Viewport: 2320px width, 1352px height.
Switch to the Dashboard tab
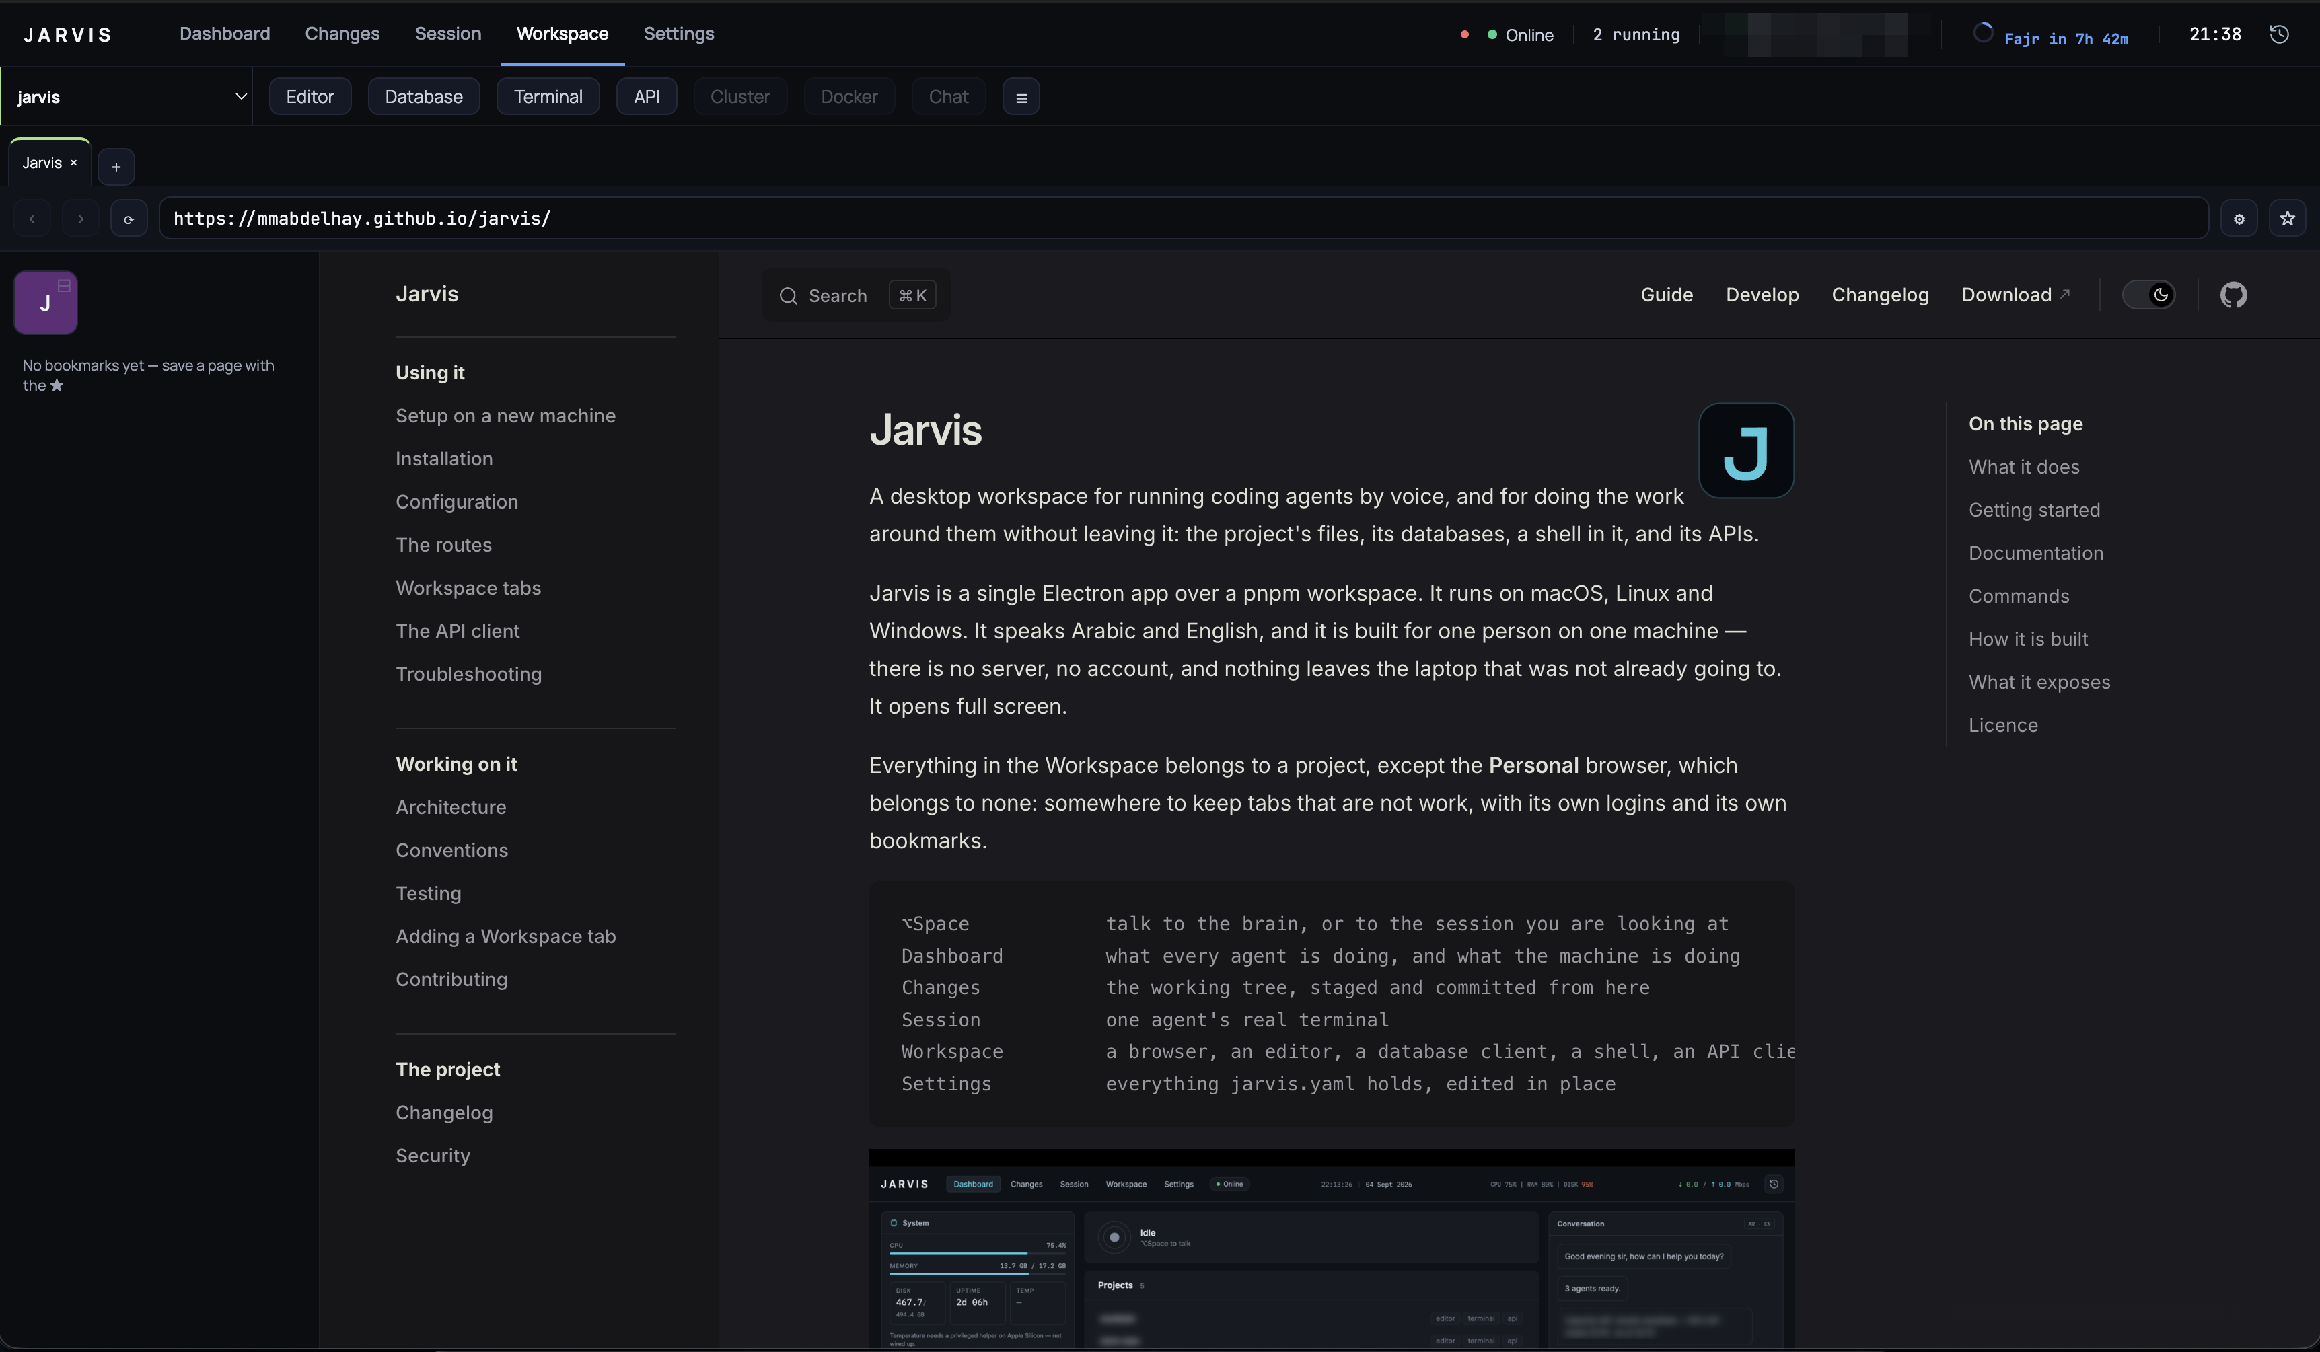[x=225, y=34]
